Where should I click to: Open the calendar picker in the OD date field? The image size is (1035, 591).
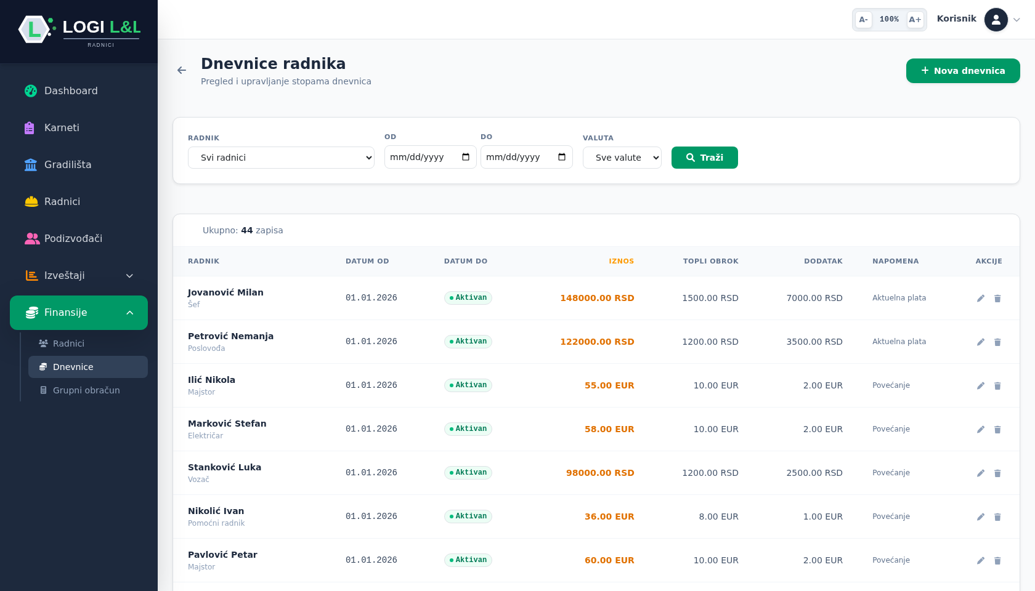tap(466, 157)
